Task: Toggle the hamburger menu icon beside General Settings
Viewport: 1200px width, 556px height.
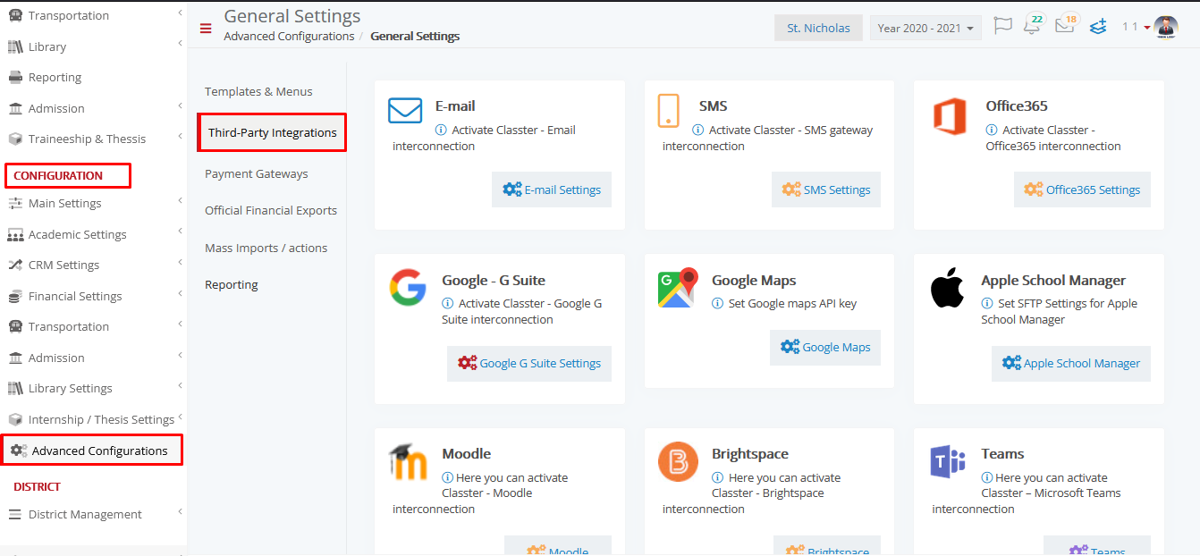Action: point(206,29)
